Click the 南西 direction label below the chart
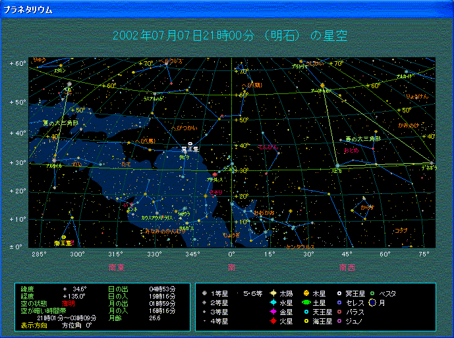The width and height of the screenshot is (454, 338). (347, 267)
